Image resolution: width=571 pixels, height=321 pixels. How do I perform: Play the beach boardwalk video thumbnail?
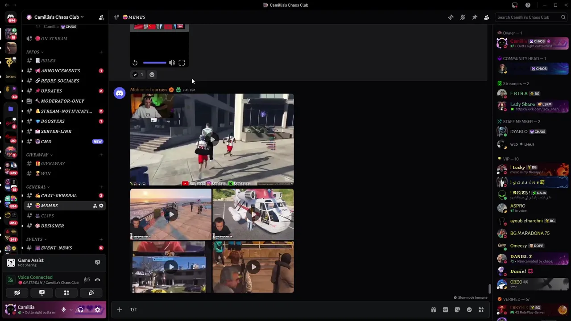coord(171,214)
